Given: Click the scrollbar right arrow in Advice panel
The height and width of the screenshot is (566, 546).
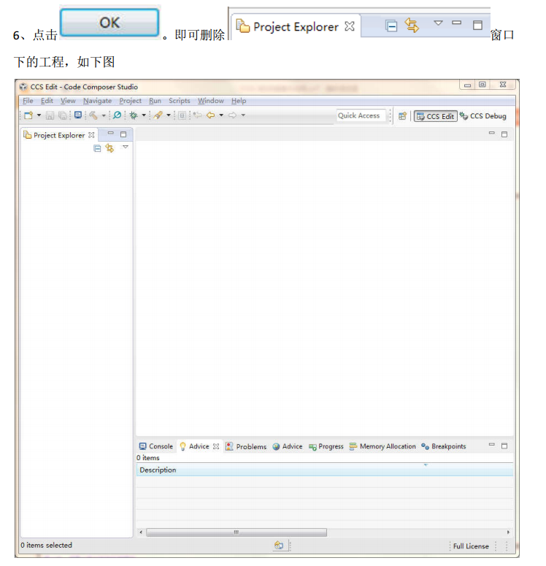Looking at the screenshot, I should 508,532.
